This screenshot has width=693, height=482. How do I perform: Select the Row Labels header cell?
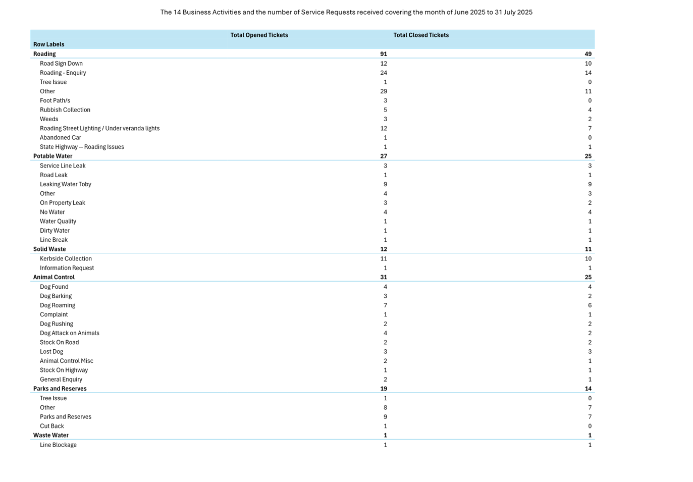point(49,44)
